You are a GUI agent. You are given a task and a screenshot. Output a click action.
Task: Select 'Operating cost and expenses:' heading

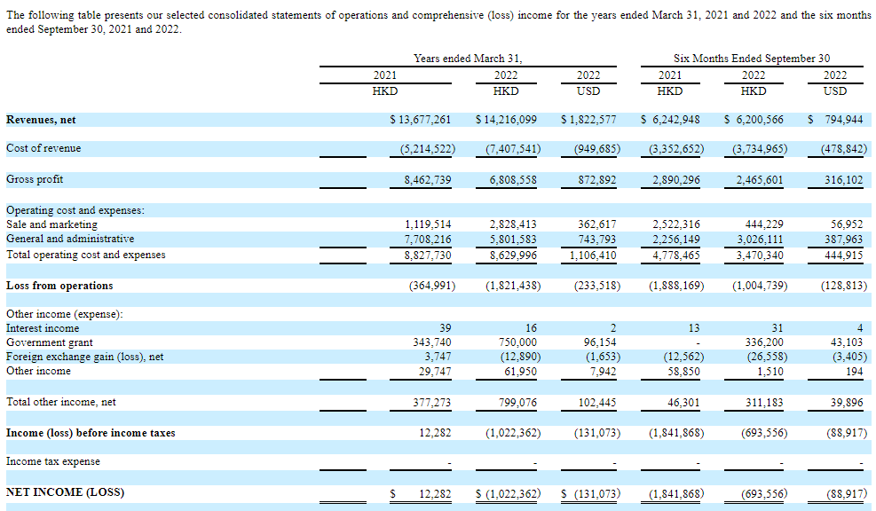75,210
